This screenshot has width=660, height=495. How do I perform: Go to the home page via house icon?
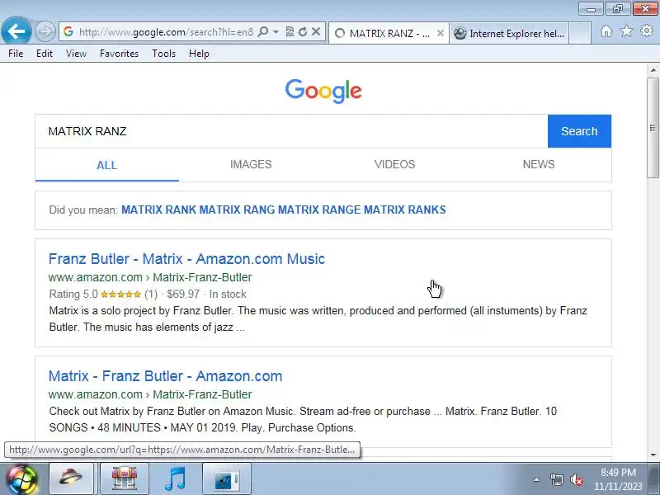606,31
